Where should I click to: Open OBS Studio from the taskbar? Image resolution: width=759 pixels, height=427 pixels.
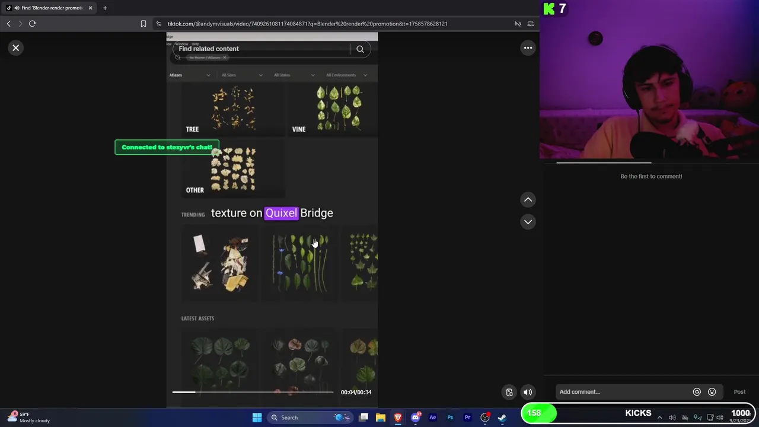coord(485,418)
